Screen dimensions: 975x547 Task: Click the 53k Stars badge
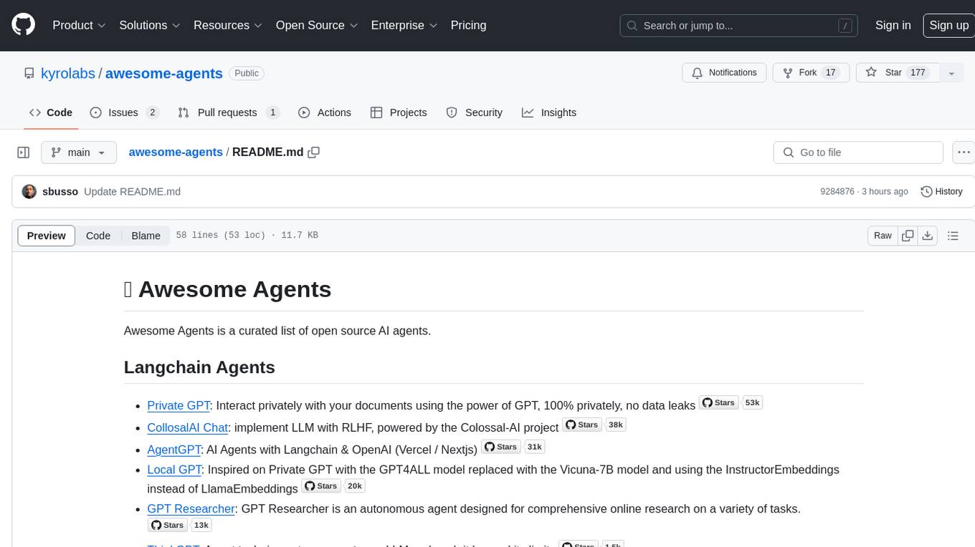click(x=731, y=402)
